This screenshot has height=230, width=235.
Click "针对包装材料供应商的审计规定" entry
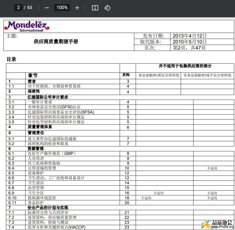[x=56, y=117]
